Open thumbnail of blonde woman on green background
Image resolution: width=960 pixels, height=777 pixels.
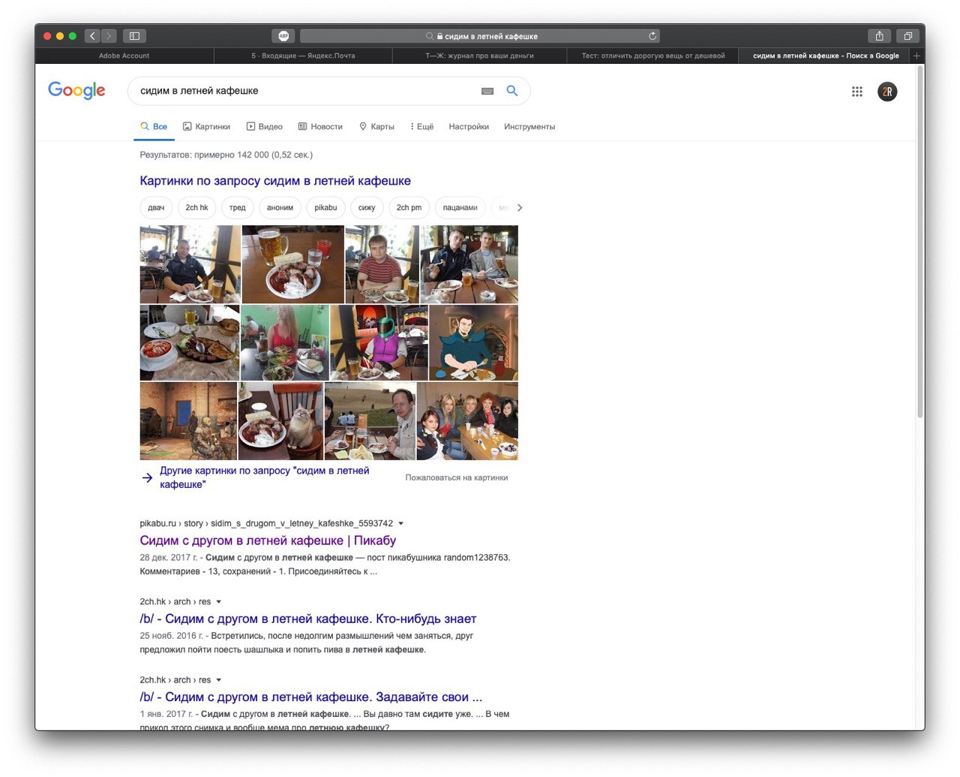(x=285, y=342)
